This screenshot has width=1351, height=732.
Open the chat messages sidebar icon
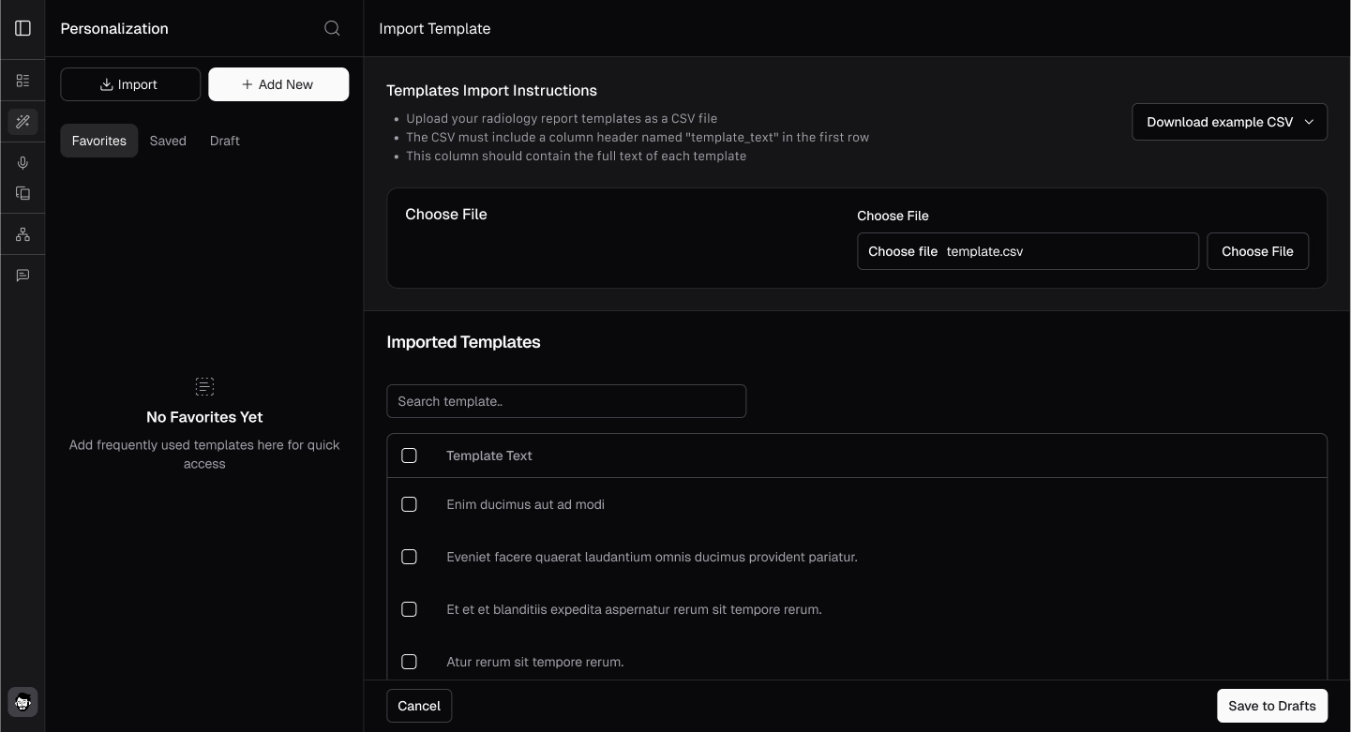(x=23, y=276)
